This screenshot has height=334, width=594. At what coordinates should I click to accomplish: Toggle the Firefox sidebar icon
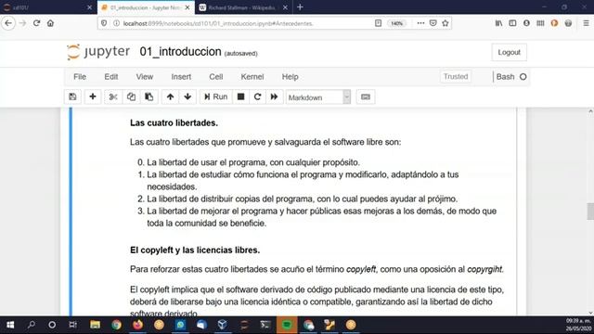click(512, 23)
